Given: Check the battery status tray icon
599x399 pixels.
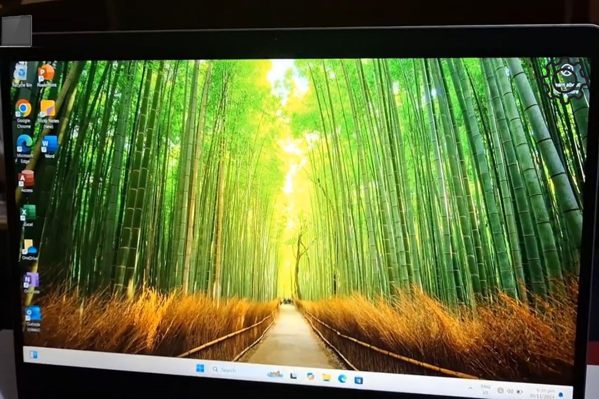Looking at the screenshot, I should point(519,392).
